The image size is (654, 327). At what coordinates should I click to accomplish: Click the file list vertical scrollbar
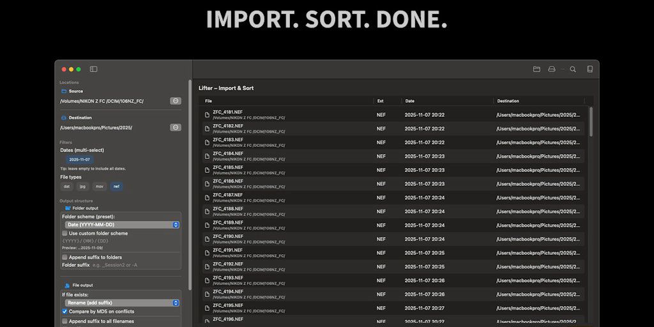click(591, 122)
